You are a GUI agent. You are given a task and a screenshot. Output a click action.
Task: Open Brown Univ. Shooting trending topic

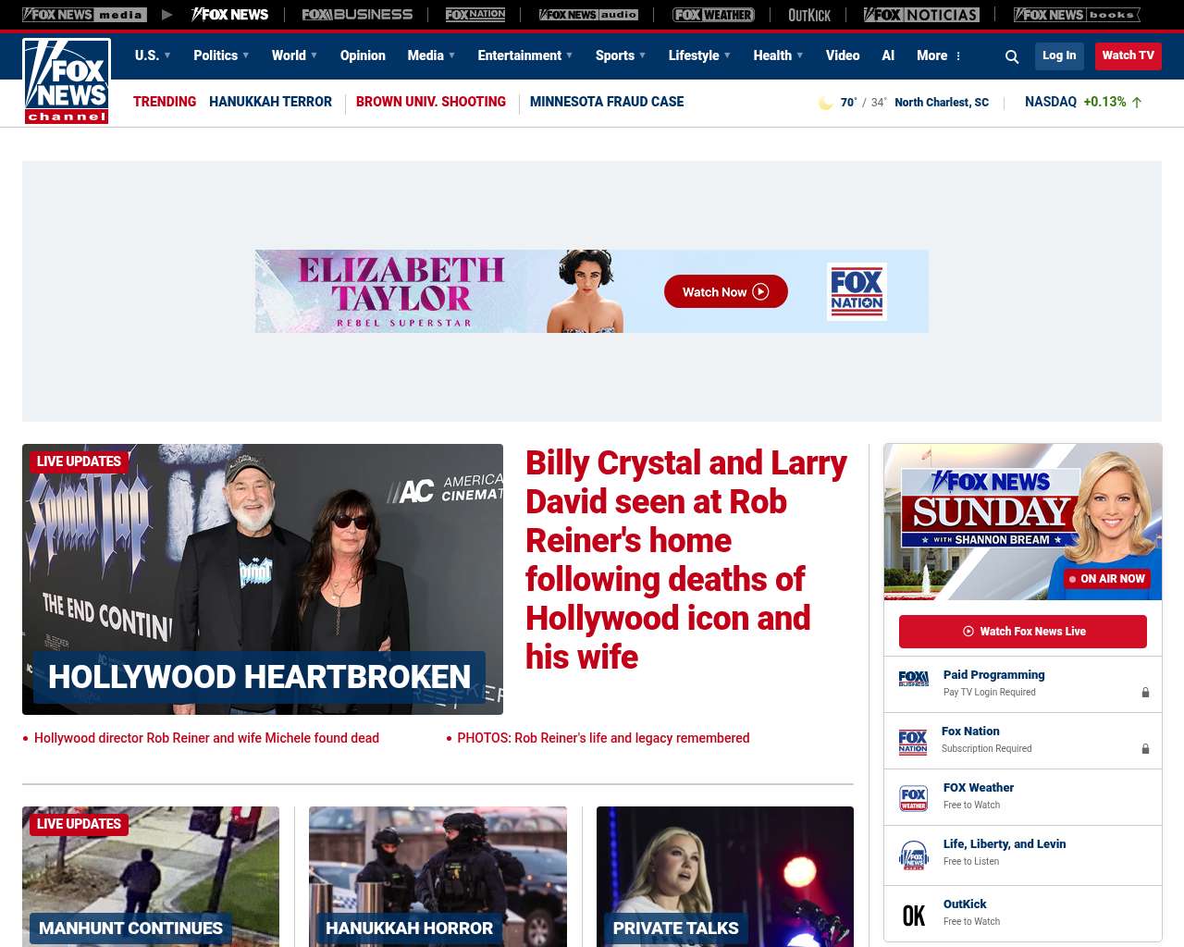(431, 102)
